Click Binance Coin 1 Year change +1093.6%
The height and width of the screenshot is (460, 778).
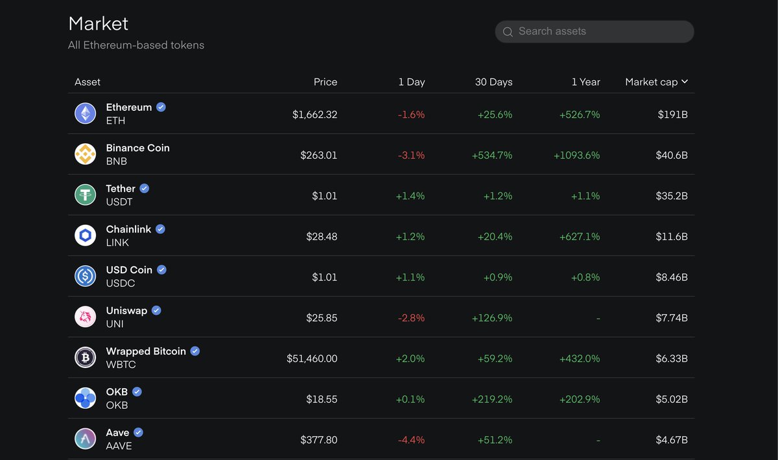click(576, 155)
